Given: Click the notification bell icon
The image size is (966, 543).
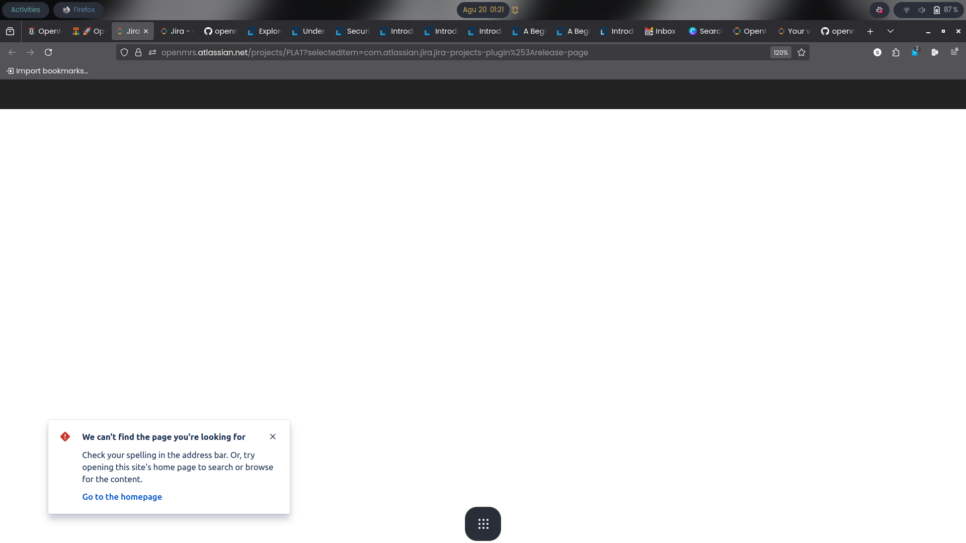Looking at the screenshot, I should (x=515, y=10).
